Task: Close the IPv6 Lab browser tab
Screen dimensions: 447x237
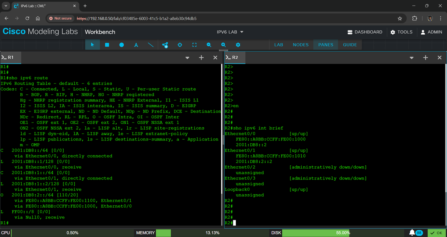Action: [x=74, y=6]
